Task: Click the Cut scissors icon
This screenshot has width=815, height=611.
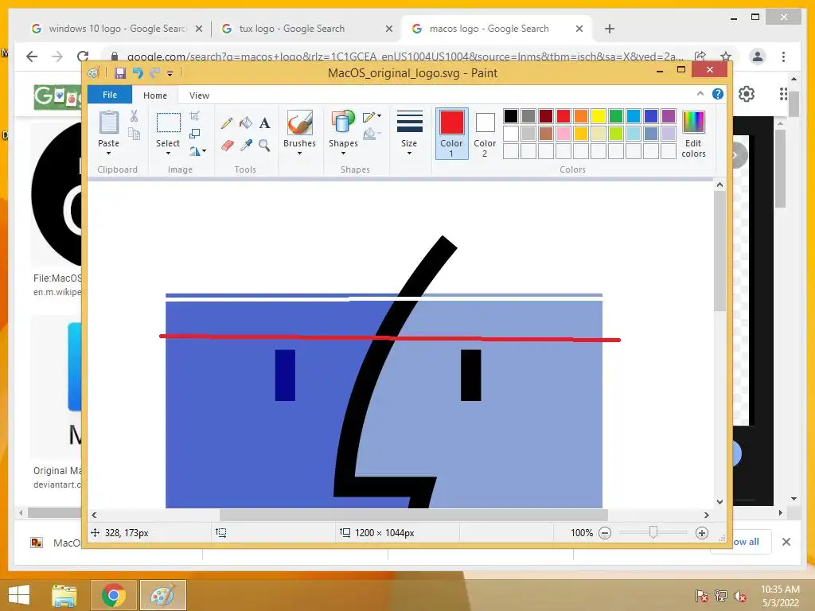Action: point(134,116)
